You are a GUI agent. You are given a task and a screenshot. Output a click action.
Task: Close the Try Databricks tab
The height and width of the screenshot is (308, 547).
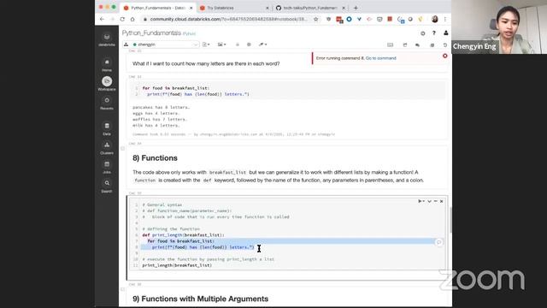[x=268, y=8]
